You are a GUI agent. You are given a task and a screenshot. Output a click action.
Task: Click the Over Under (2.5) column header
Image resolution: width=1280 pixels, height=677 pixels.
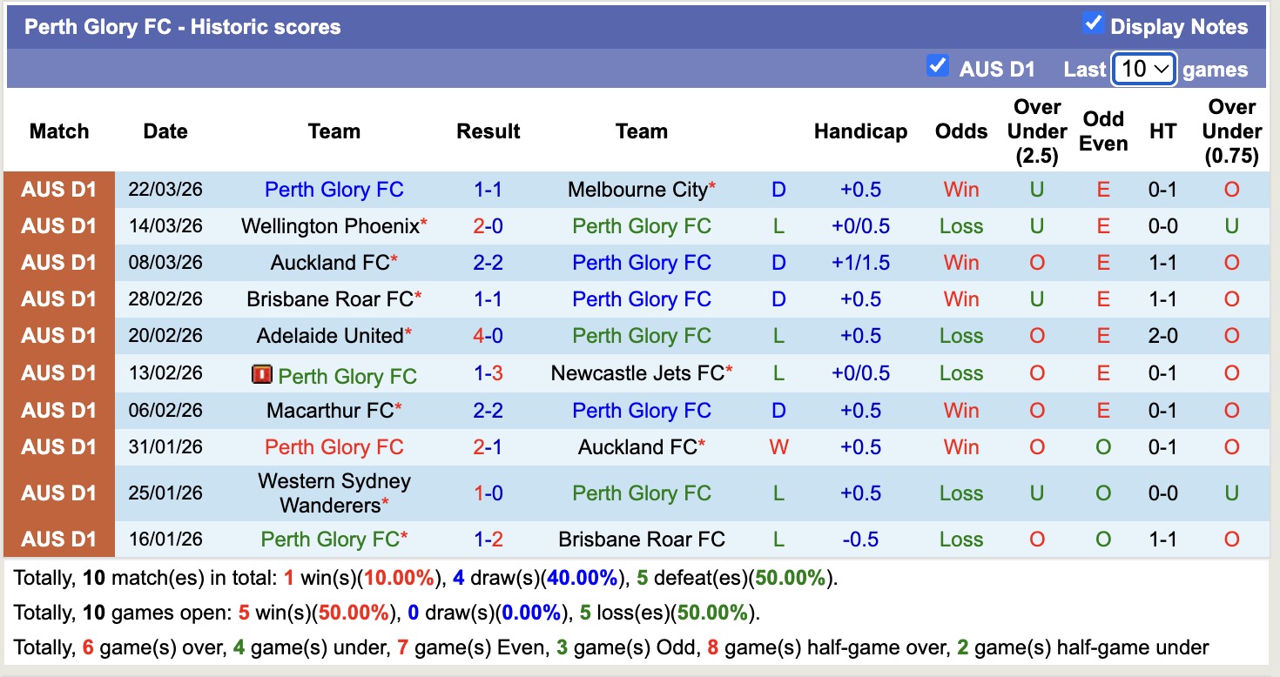point(1037,131)
